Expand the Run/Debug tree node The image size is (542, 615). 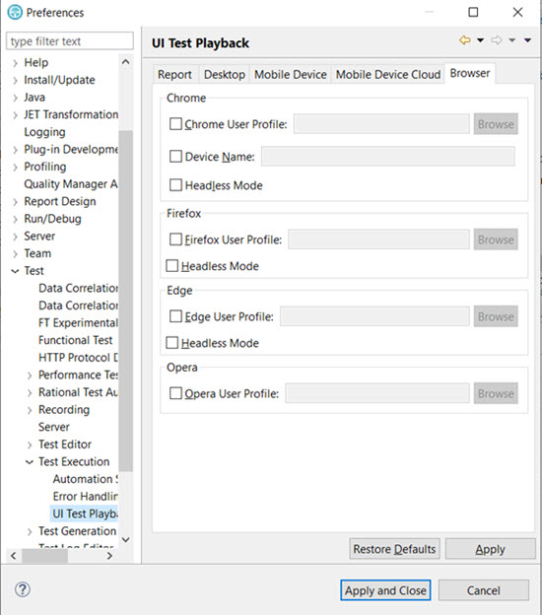tap(15, 219)
